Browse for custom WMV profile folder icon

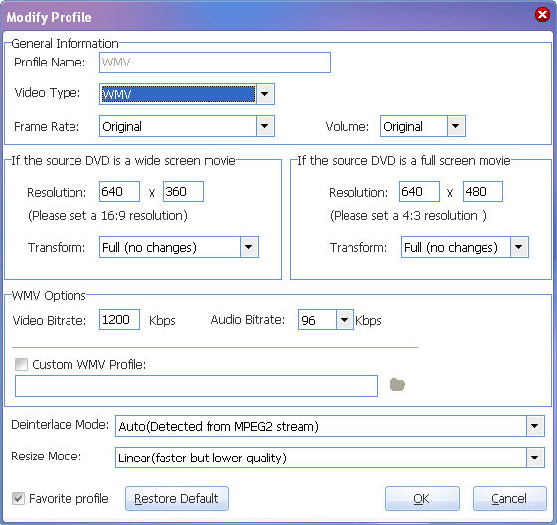click(397, 385)
